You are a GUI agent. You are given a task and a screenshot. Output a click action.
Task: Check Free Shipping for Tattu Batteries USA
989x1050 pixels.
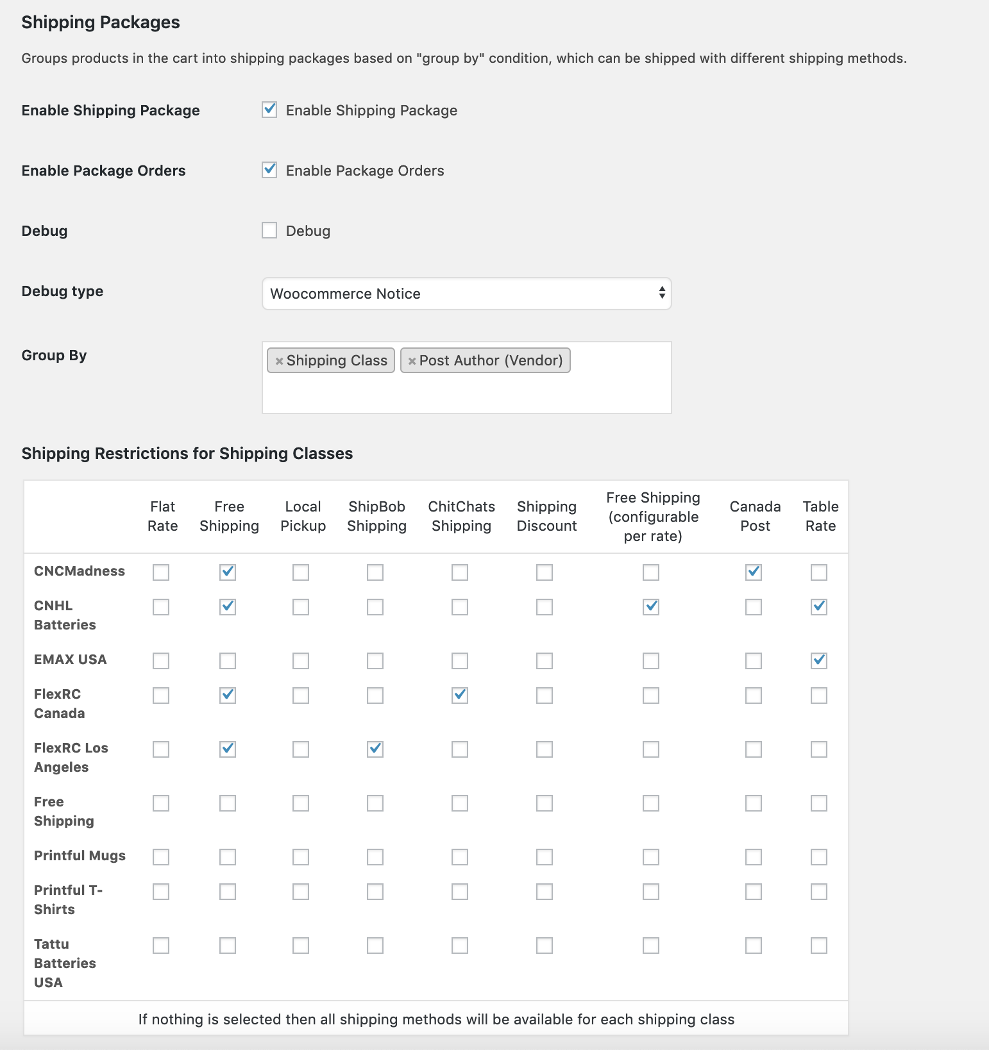pos(227,945)
